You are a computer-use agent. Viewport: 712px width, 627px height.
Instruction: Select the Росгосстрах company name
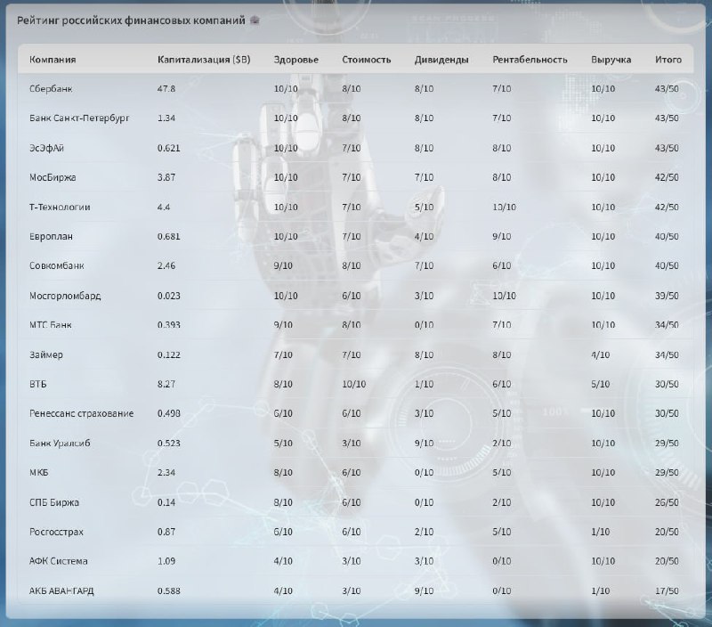pos(56,532)
